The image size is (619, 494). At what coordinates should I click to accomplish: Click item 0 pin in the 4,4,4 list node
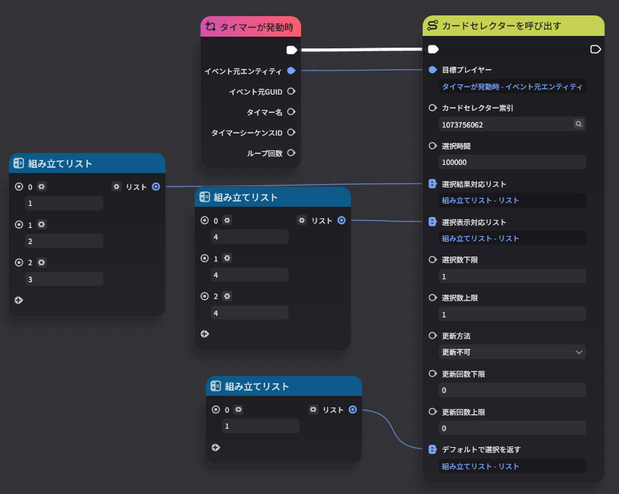click(204, 221)
